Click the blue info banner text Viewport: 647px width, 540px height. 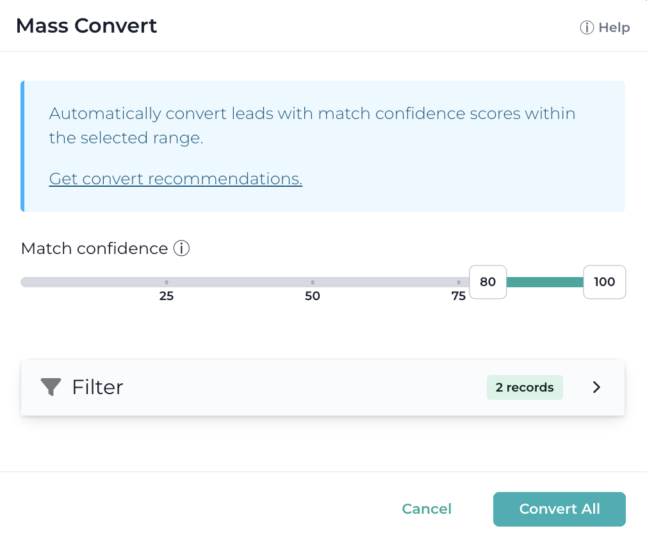coord(312,125)
